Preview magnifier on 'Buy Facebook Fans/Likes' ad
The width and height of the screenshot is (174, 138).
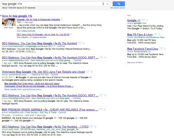165,49
